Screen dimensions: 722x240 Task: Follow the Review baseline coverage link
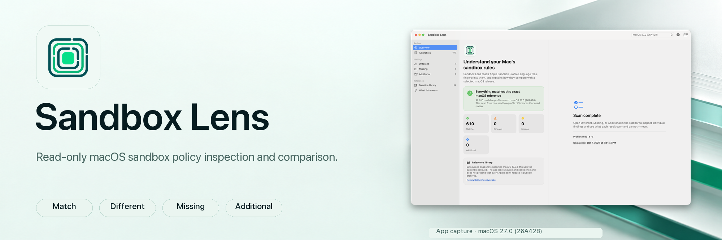click(x=481, y=180)
